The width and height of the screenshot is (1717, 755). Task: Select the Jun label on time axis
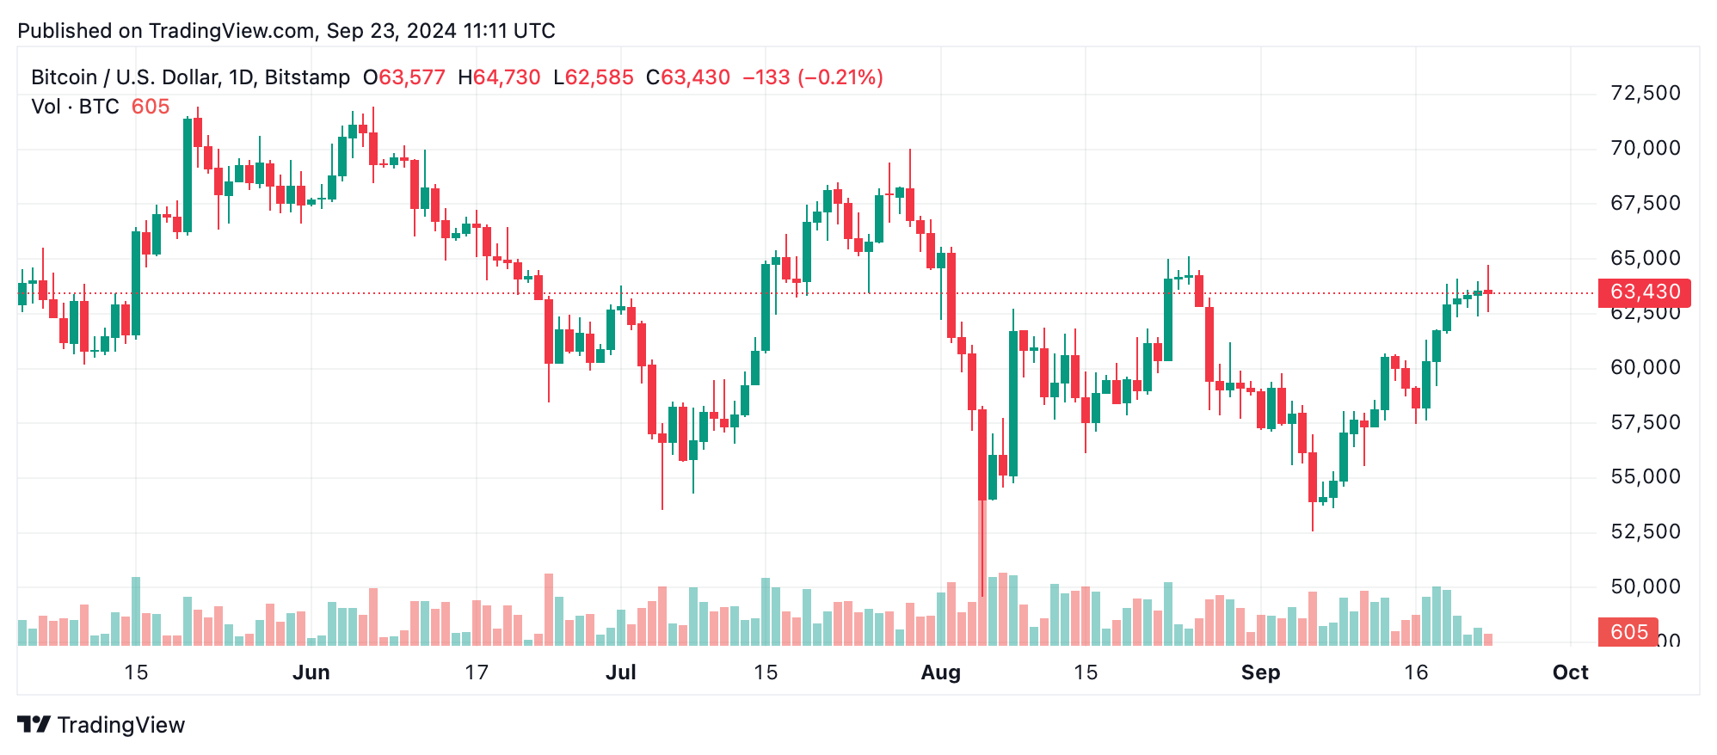pos(311,672)
